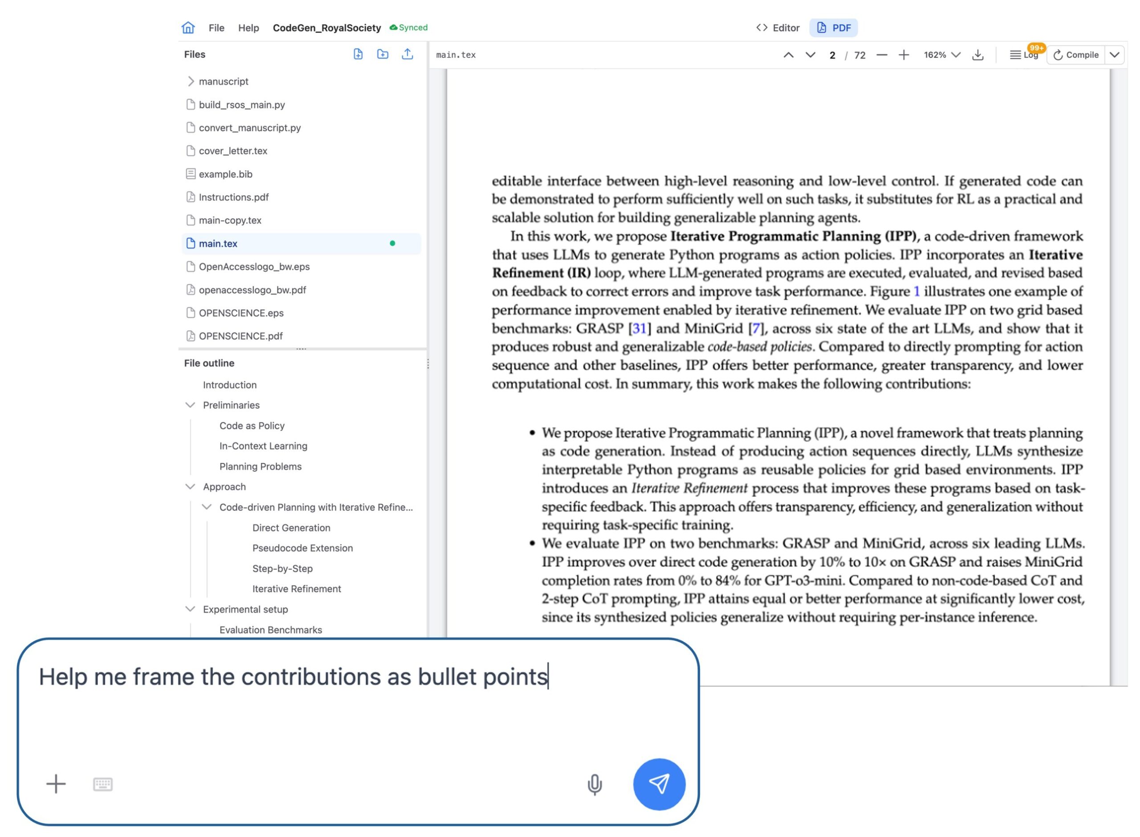Upload files using the upload icon
Viewport: 1140px width, 837px height.
[x=407, y=54]
